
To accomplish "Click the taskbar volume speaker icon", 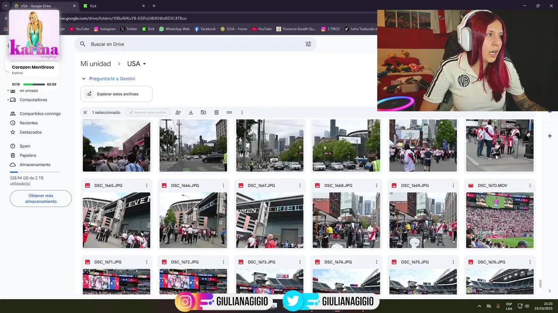I will point(527,306).
